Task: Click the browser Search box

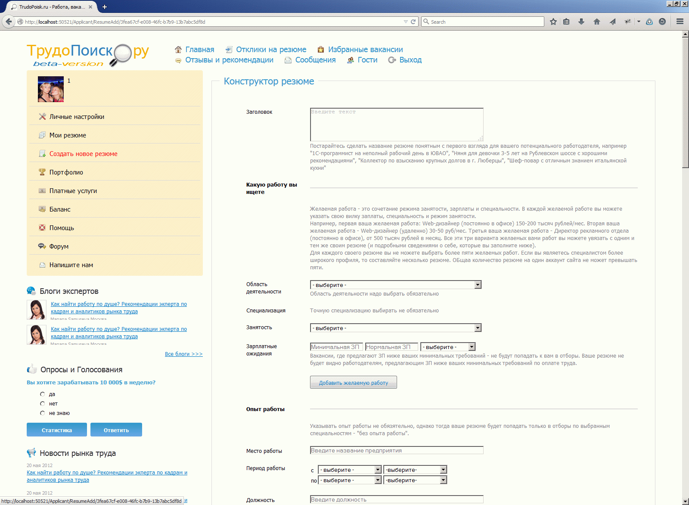Action: (x=483, y=22)
